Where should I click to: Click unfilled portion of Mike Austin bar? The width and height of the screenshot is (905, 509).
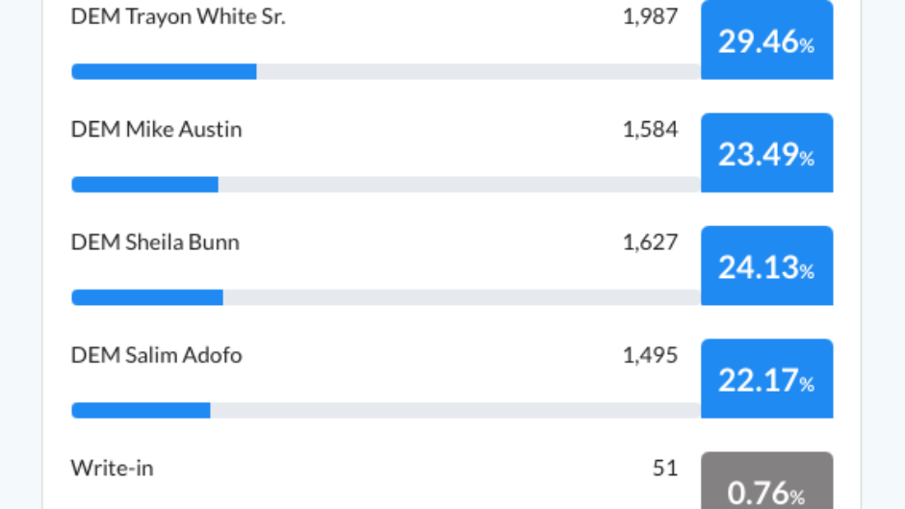[459, 185]
